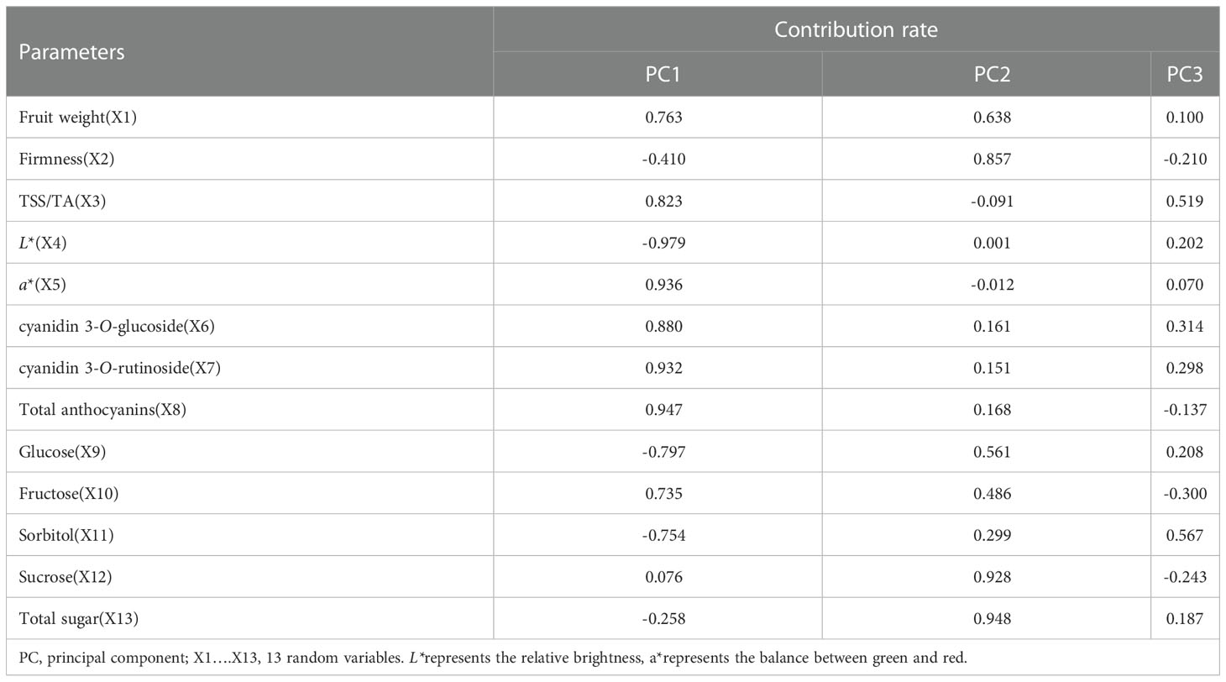The height and width of the screenshot is (682, 1226).
Task: Select cyanidin 3-O-glucoside(X6) label
Action: [117, 326]
